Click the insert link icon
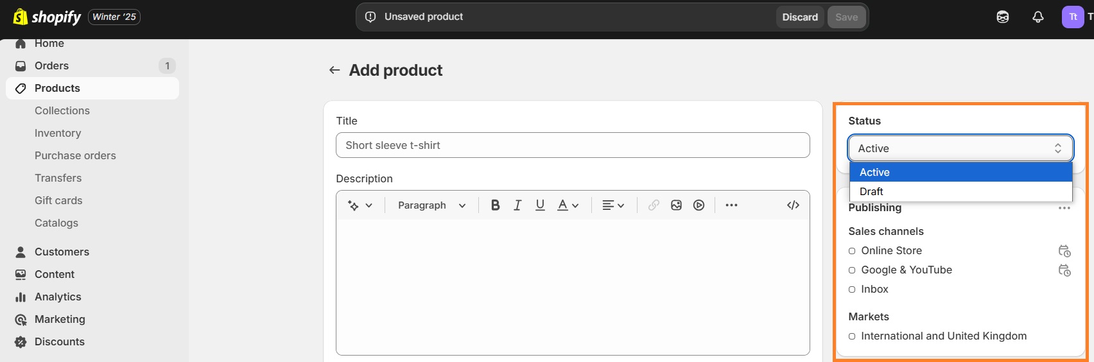The image size is (1094, 362). (654, 205)
